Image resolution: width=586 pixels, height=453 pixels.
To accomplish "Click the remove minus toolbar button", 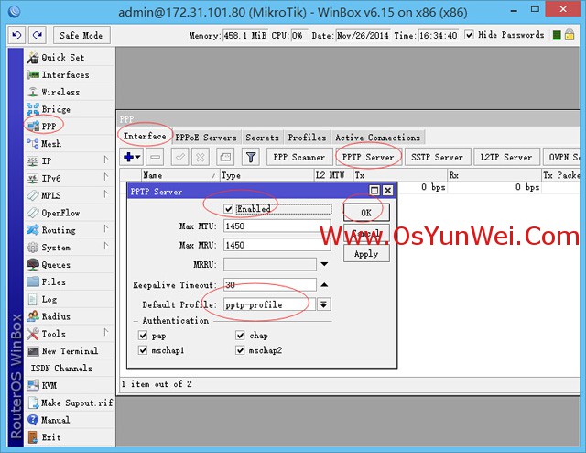I will (x=156, y=157).
